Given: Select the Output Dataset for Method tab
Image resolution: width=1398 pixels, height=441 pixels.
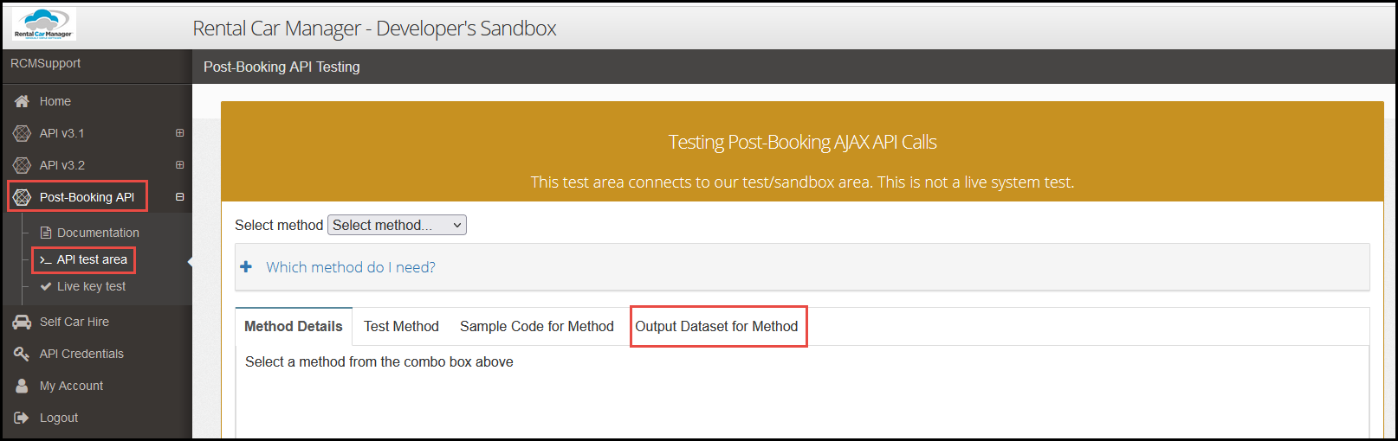Looking at the screenshot, I should (x=716, y=327).
